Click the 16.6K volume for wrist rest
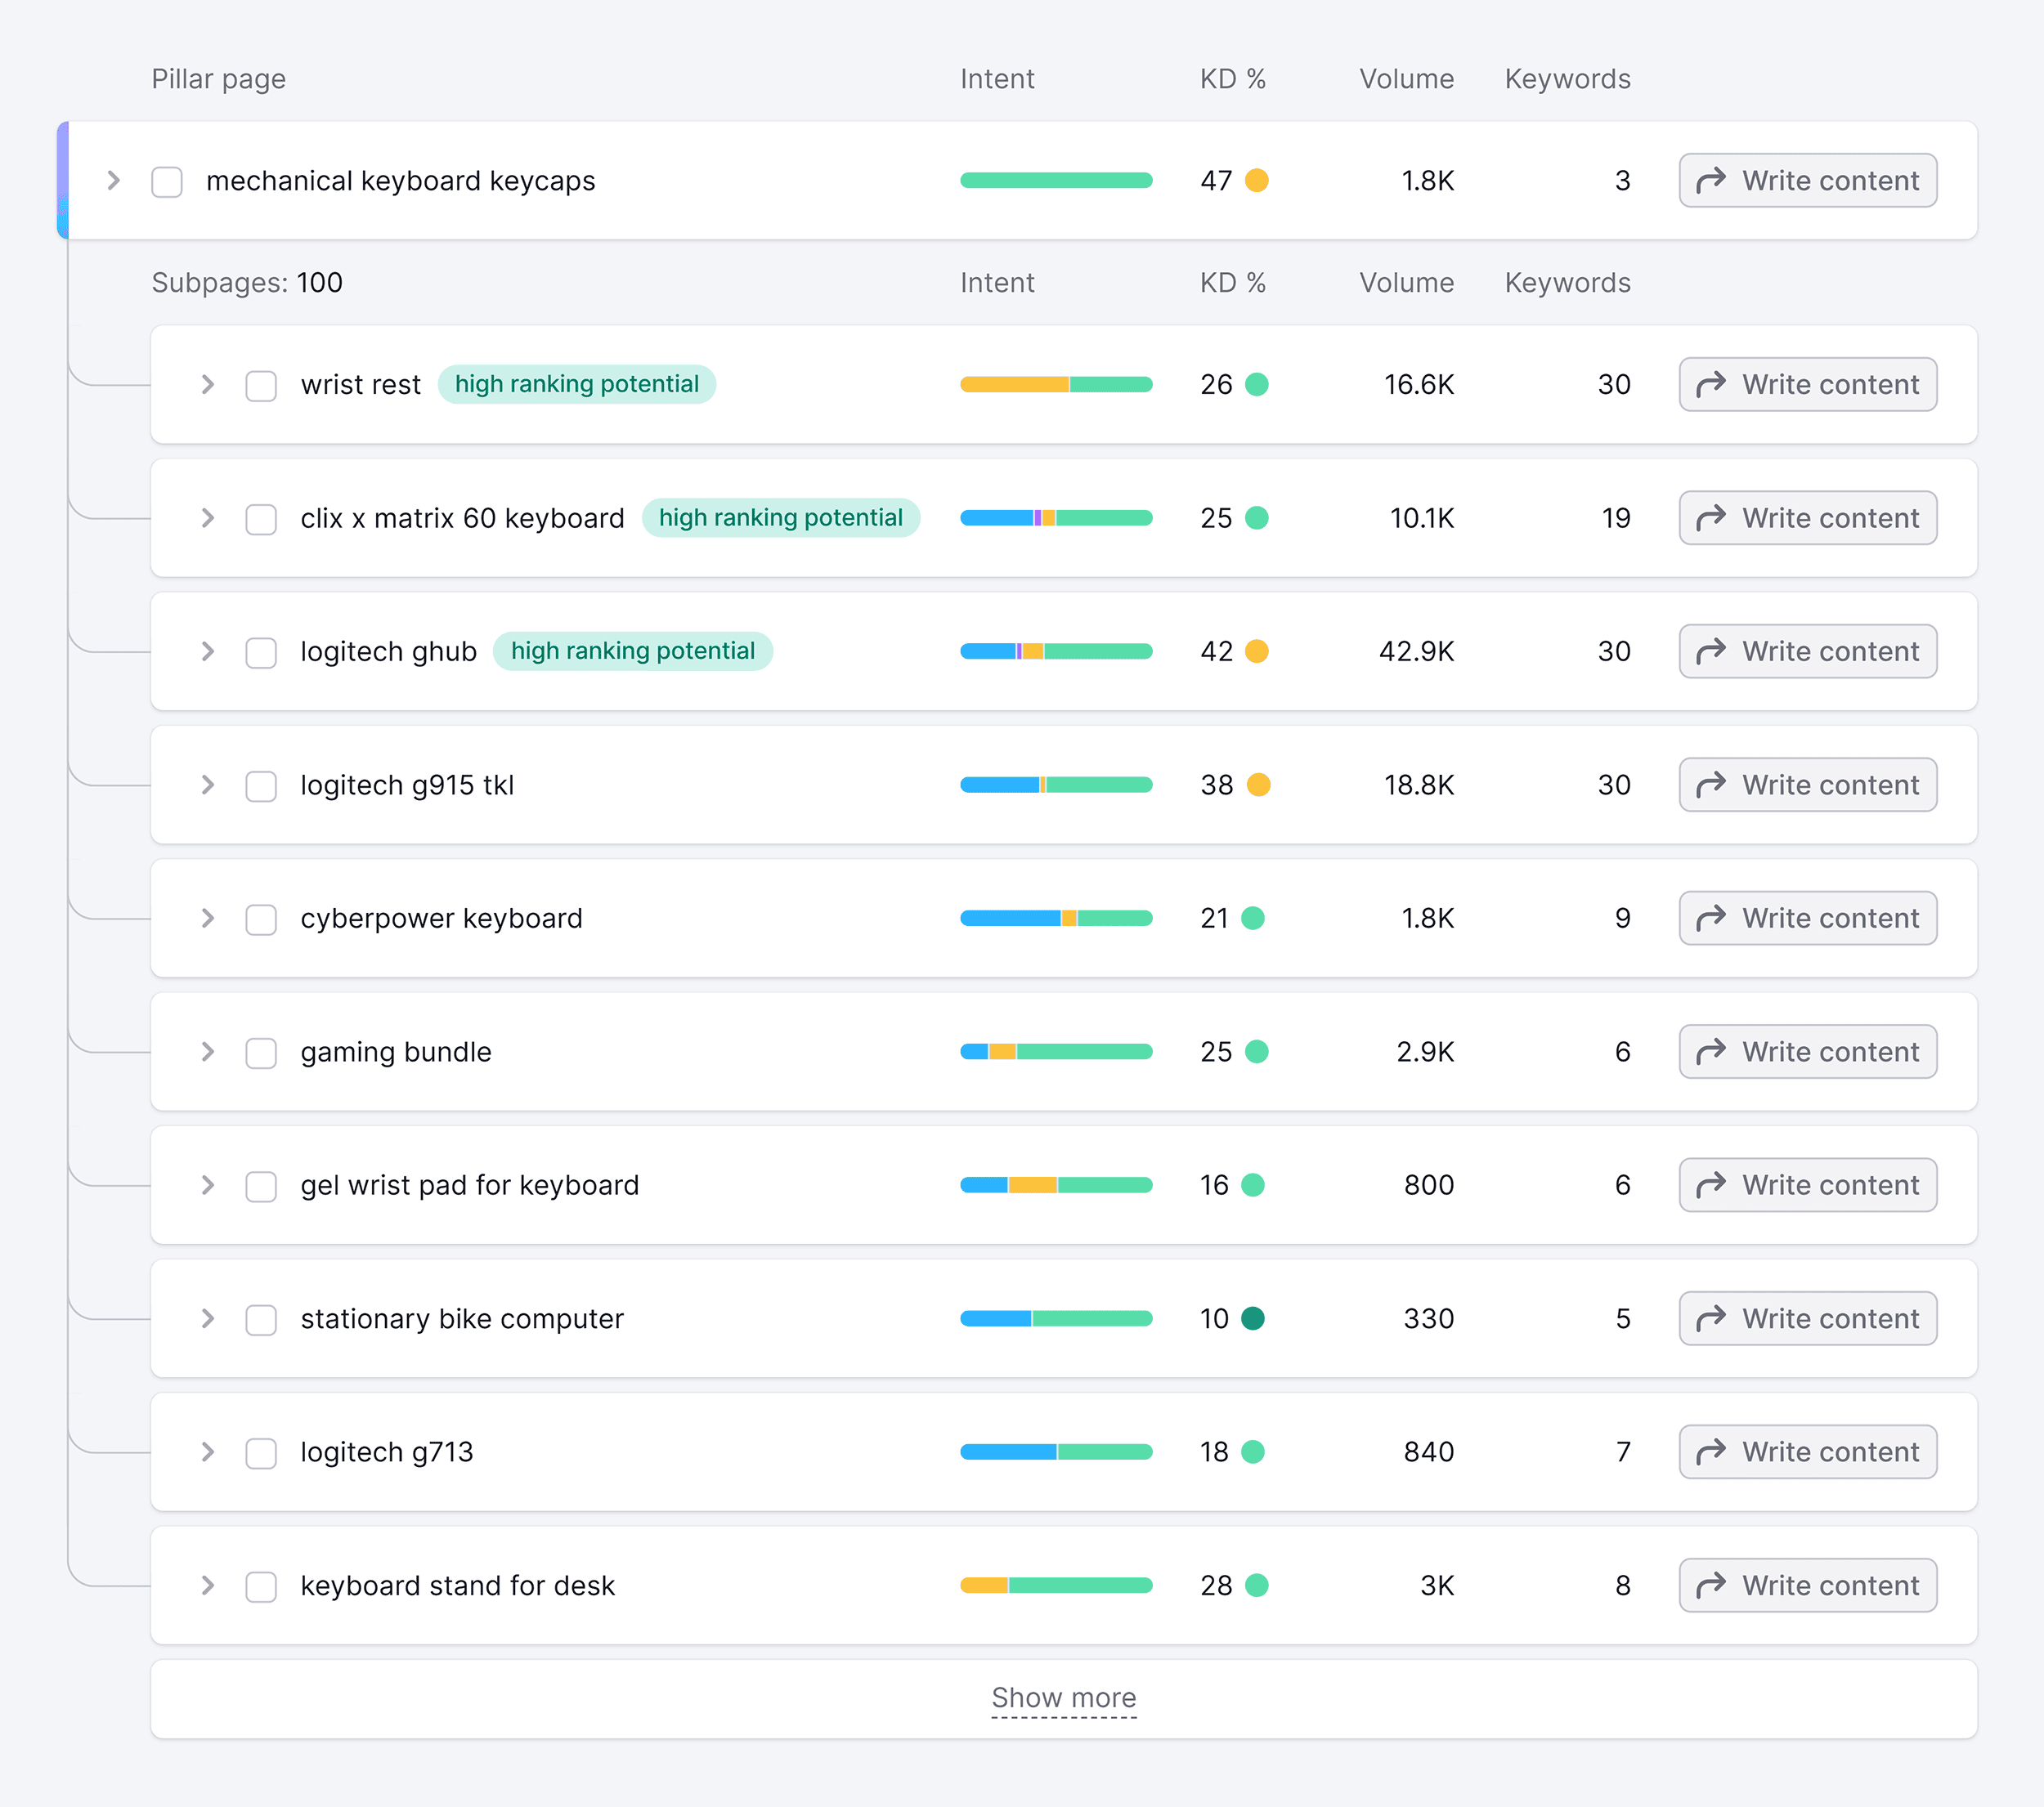Screen dimensions: 2044x1807 point(1419,385)
